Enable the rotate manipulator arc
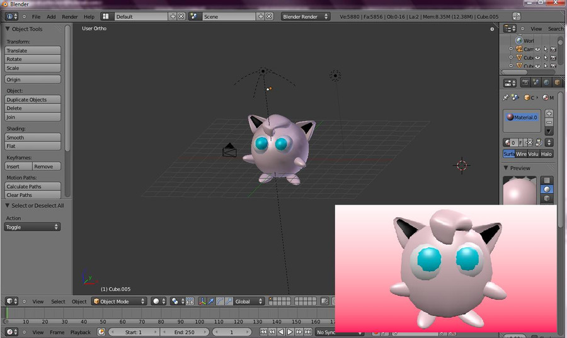Image resolution: width=567 pixels, height=338 pixels. click(220, 301)
